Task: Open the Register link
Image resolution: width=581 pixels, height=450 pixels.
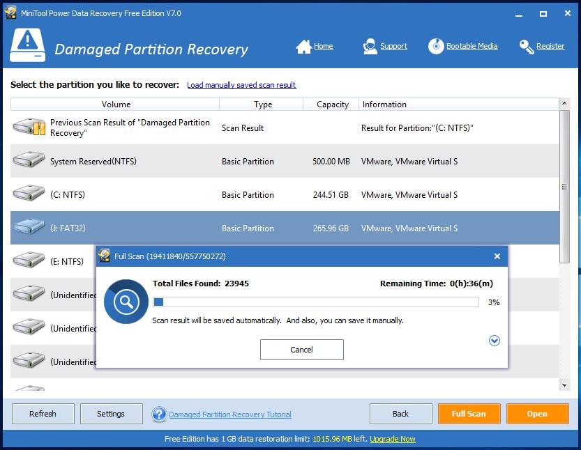Action: (x=550, y=46)
